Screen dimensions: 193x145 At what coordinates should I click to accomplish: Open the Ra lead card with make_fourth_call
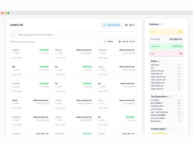point(117,87)
